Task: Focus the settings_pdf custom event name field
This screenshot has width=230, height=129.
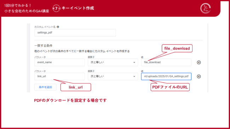Action: 75,33
